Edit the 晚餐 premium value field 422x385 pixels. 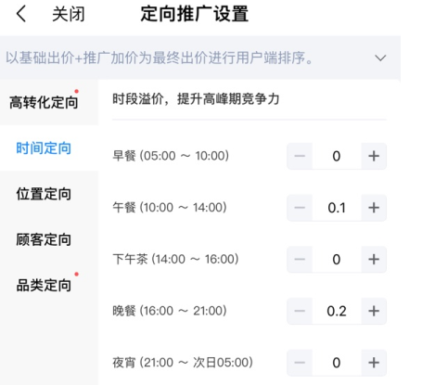pos(337,311)
